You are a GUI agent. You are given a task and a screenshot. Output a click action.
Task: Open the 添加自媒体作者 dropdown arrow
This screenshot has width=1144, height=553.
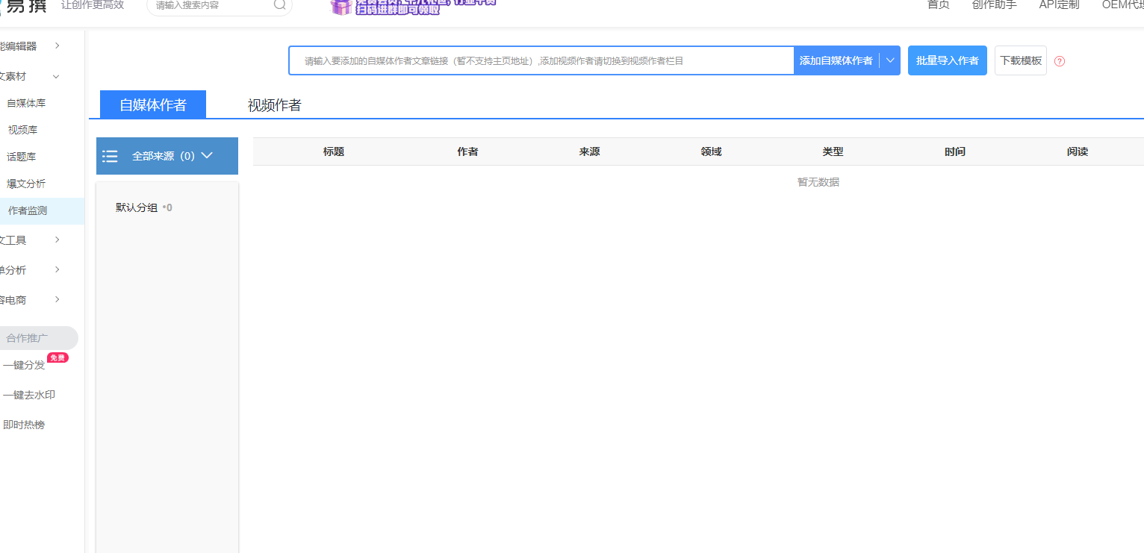pyautogui.click(x=890, y=60)
